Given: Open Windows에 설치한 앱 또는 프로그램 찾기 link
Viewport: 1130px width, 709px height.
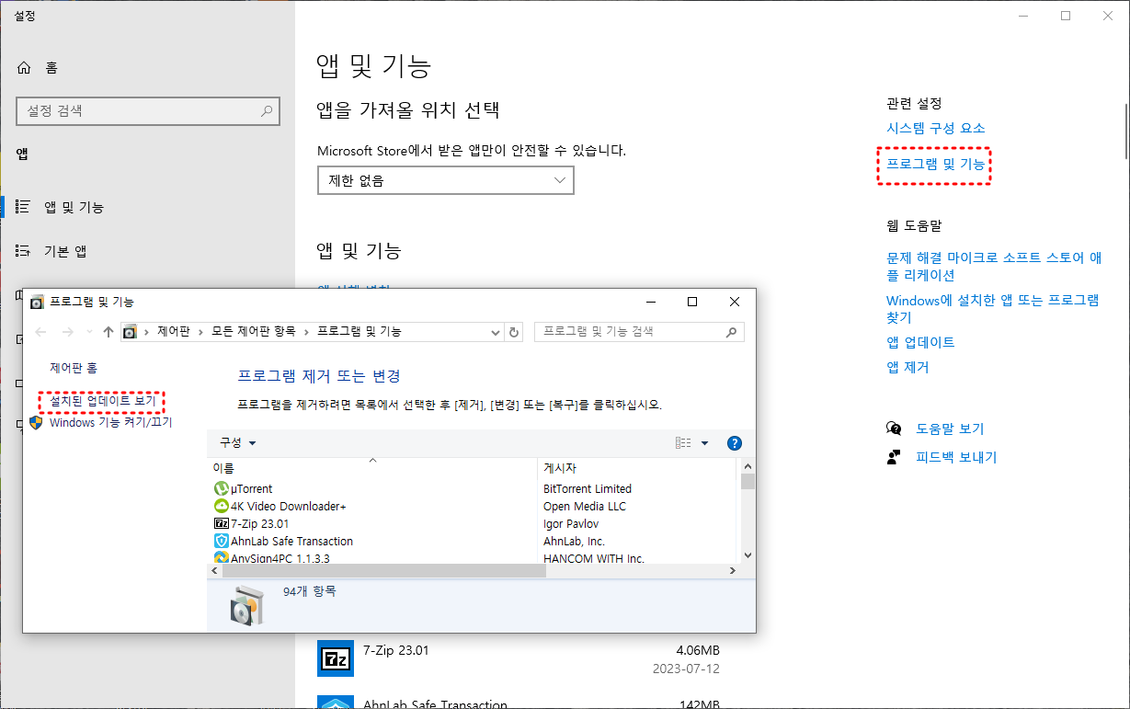Looking at the screenshot, I should pyautogui.click(x=992, y=309).
